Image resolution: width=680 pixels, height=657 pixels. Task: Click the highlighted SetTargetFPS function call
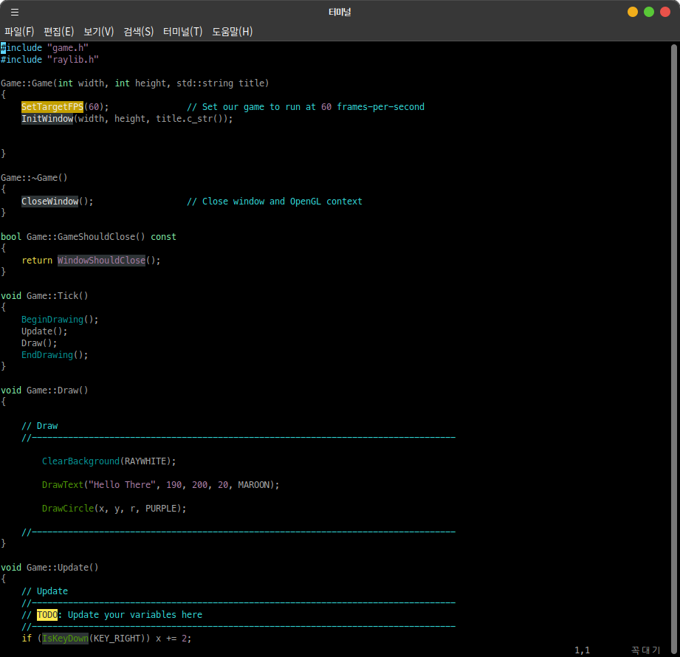(52, 107)
